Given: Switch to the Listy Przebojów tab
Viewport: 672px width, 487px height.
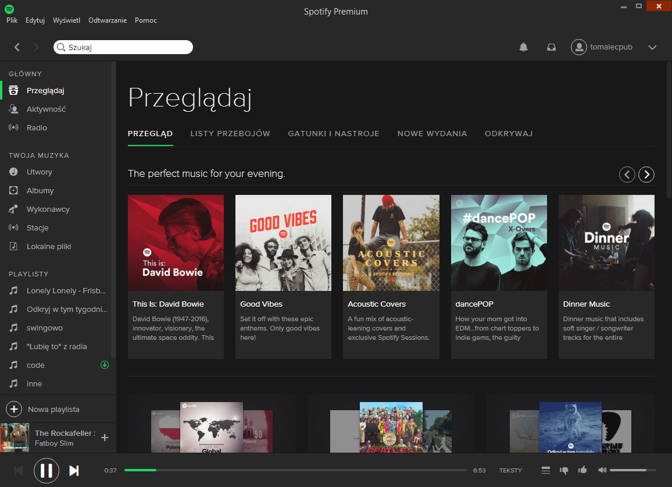Looking at the screenshot, I should tap(230, 133).
